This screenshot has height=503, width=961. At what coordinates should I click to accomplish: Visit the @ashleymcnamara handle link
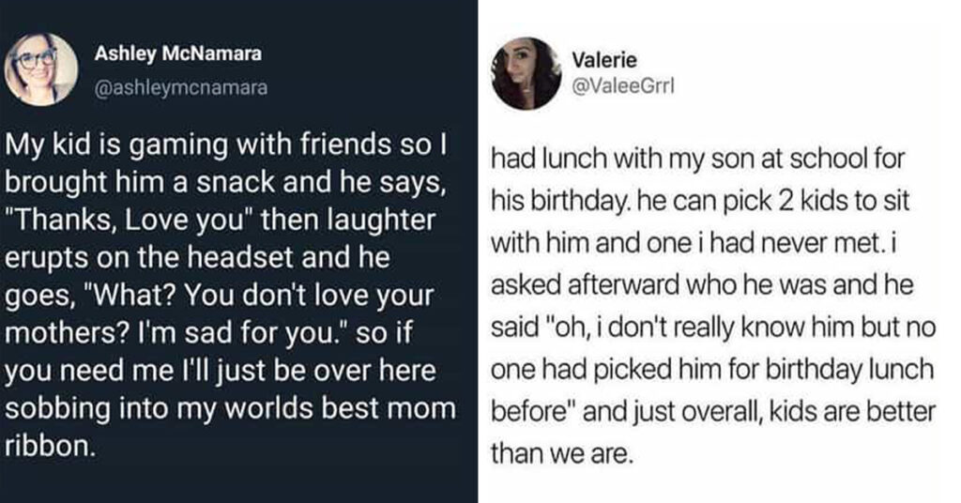(181, 87)
